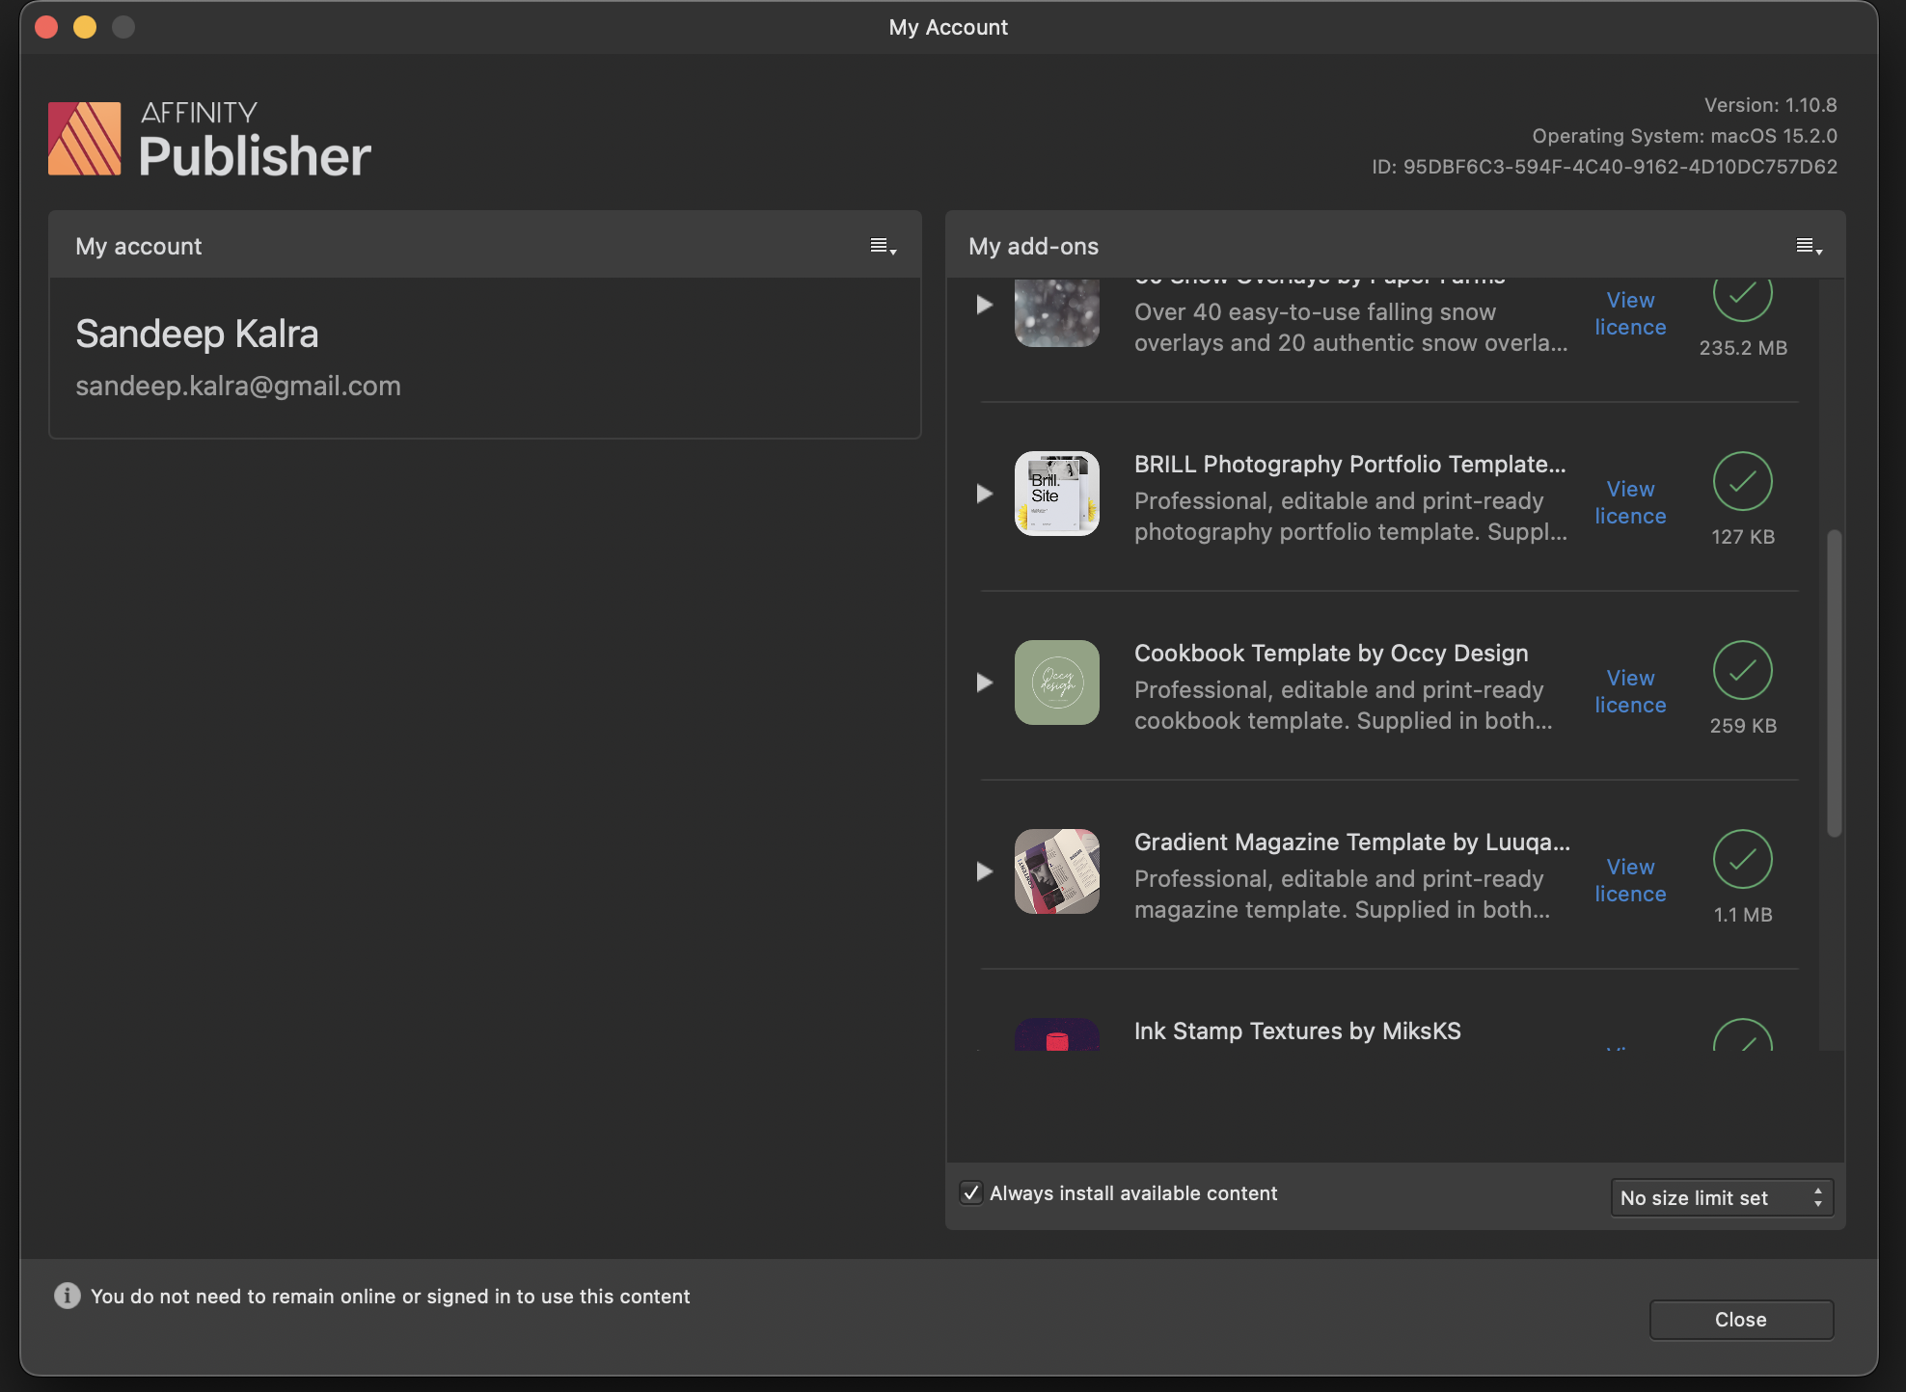Viewport: 1906px width, 1392px height.
Task: Open the My add-ons panel menu icon
Action: coord(1809,246)
